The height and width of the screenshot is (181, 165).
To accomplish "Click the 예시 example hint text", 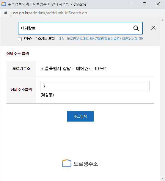I will pyautogui.click(x=101, y=39).
